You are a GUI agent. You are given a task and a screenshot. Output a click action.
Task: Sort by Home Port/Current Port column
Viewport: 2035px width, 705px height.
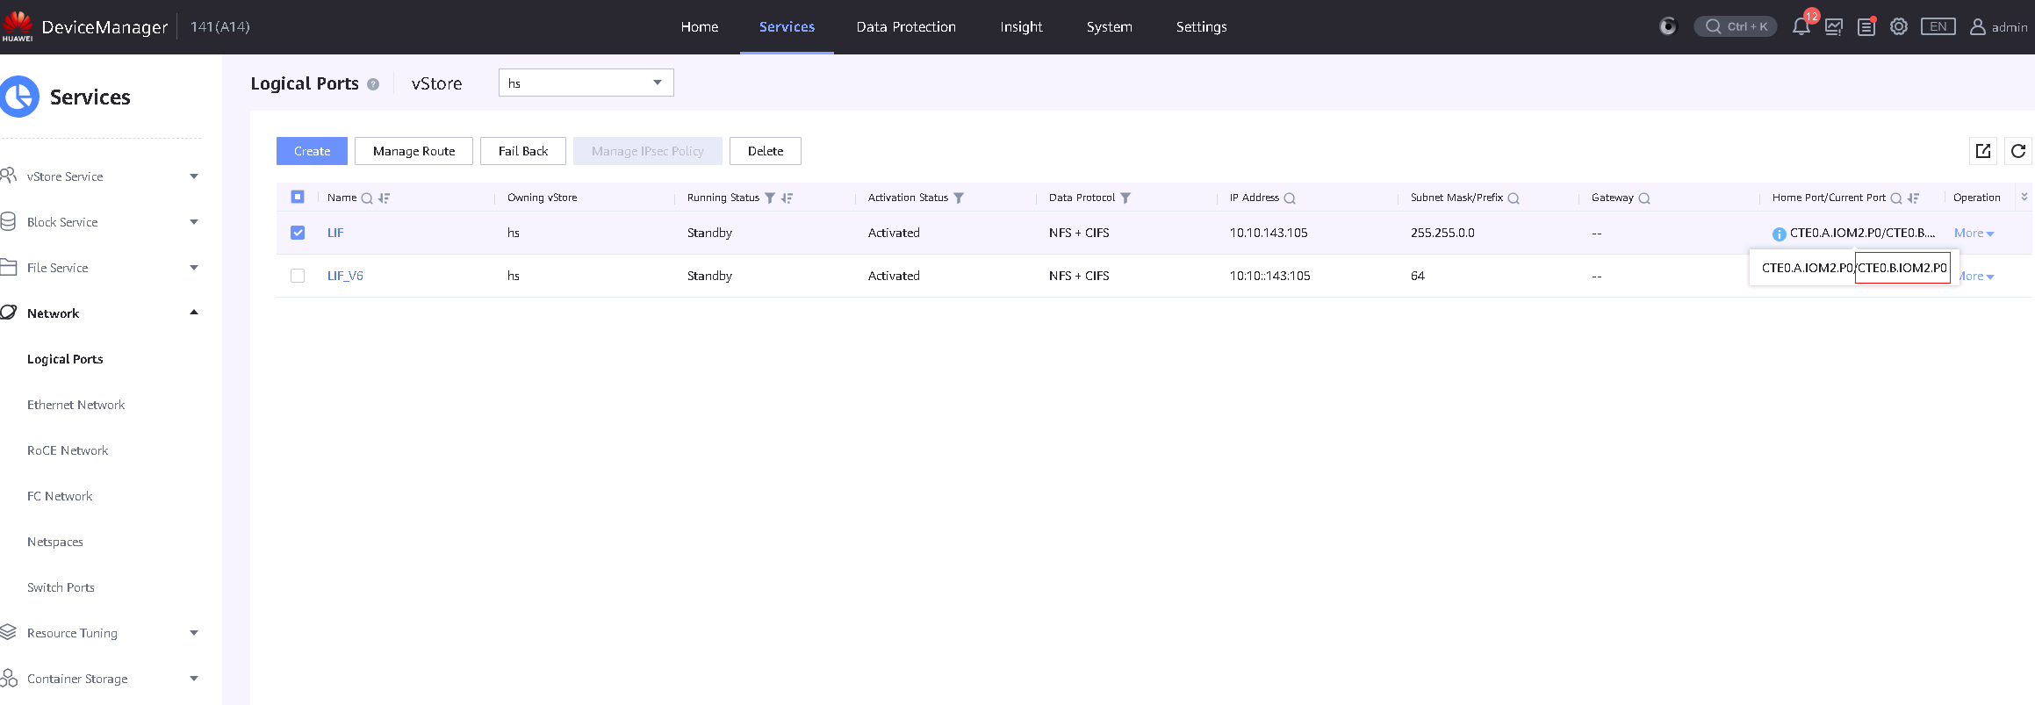tap(1913, 198)
